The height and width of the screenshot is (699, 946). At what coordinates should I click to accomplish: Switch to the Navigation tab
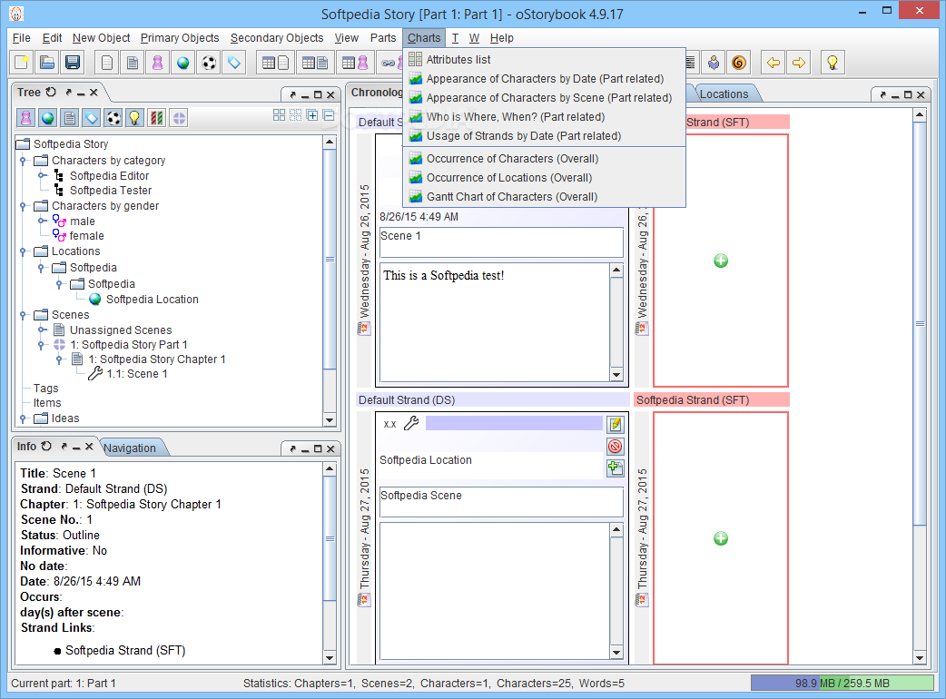[130, 448]
